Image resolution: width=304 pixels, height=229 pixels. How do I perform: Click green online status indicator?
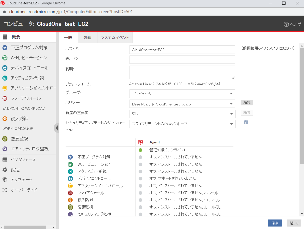140,150
